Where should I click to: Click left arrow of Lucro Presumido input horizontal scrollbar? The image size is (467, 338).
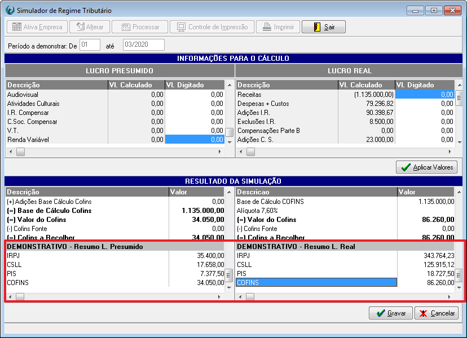[x=11, y=152]
